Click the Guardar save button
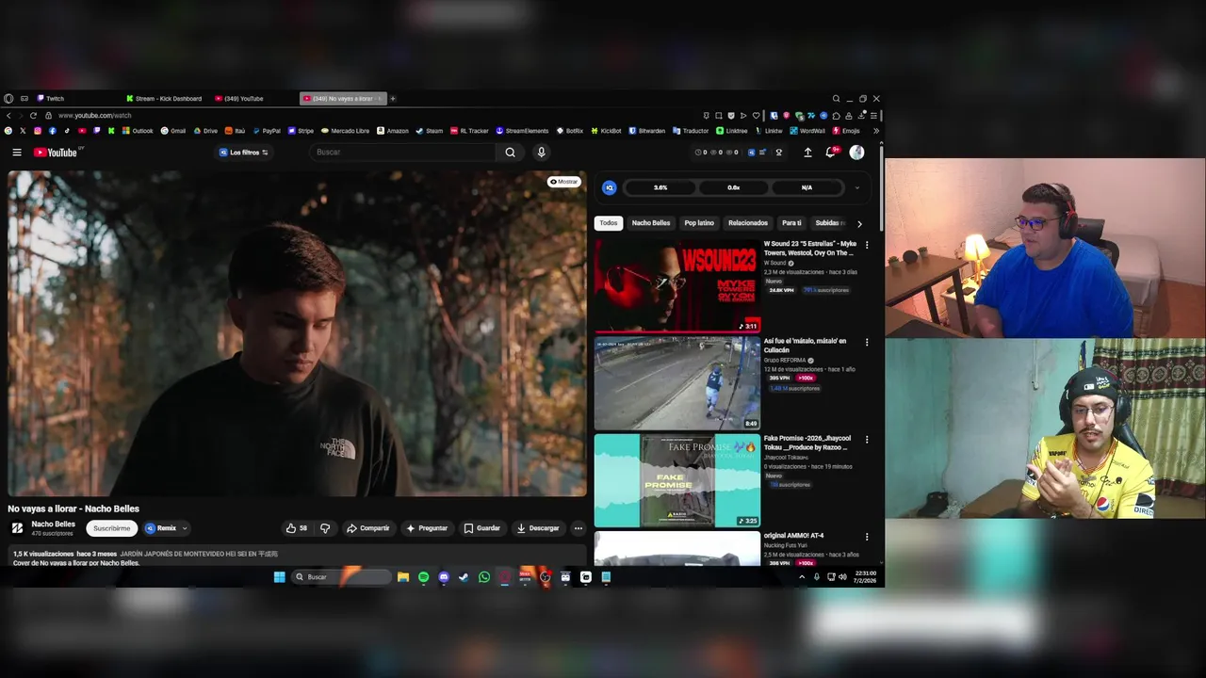 pos(481,528)
